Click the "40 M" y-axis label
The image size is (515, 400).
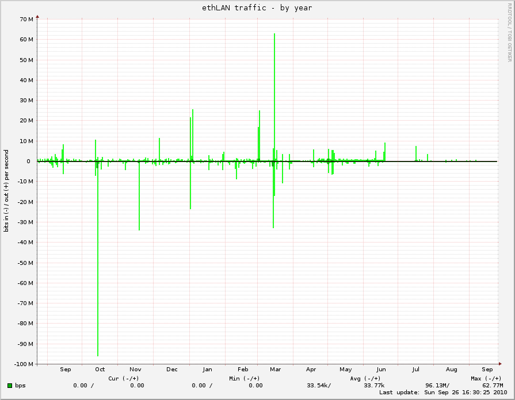26,80
